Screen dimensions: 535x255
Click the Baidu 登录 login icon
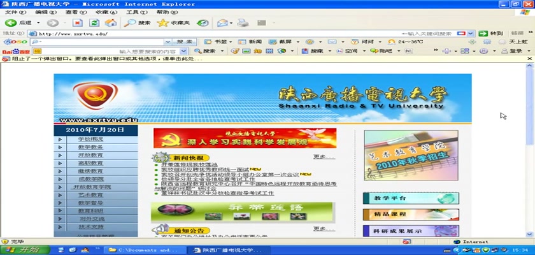click(x=504, y=51)
